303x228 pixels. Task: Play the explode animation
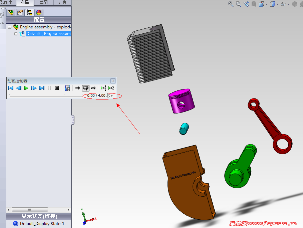coord(26,88)
